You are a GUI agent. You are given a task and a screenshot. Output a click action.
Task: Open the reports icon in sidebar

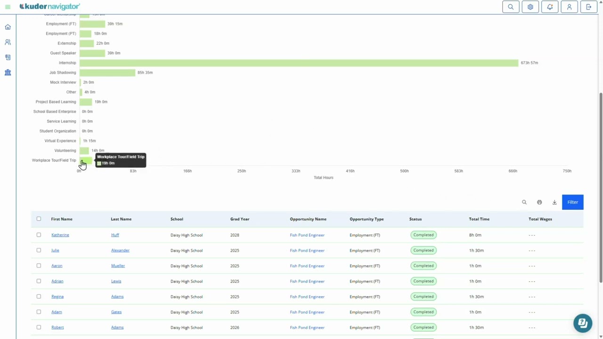(8, 57)
